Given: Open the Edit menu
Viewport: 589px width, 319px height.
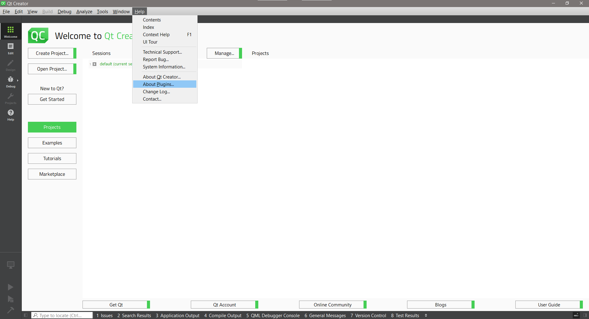Looking at the screenshot, I should (x=19, y=12).
